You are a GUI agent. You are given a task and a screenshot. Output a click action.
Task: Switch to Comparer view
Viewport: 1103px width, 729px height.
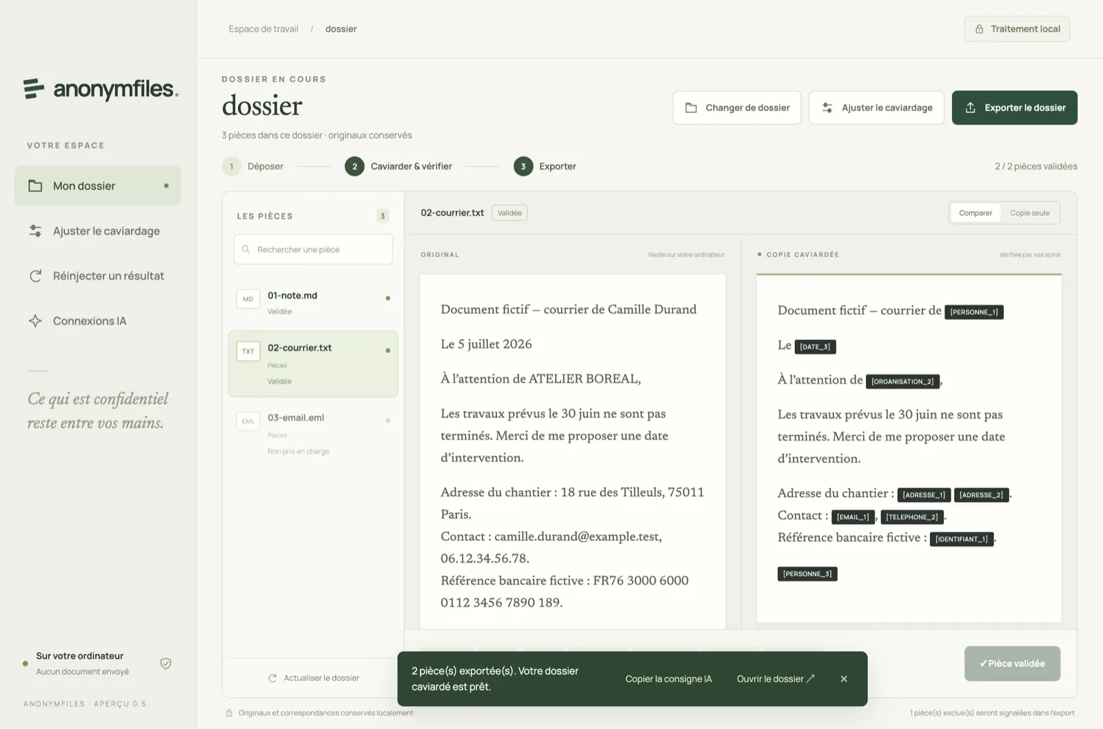(x=975, y=213)
